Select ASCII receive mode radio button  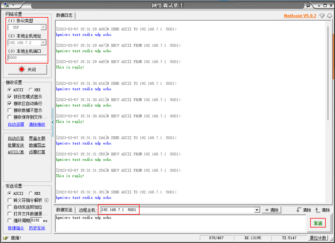click(10, 90)
